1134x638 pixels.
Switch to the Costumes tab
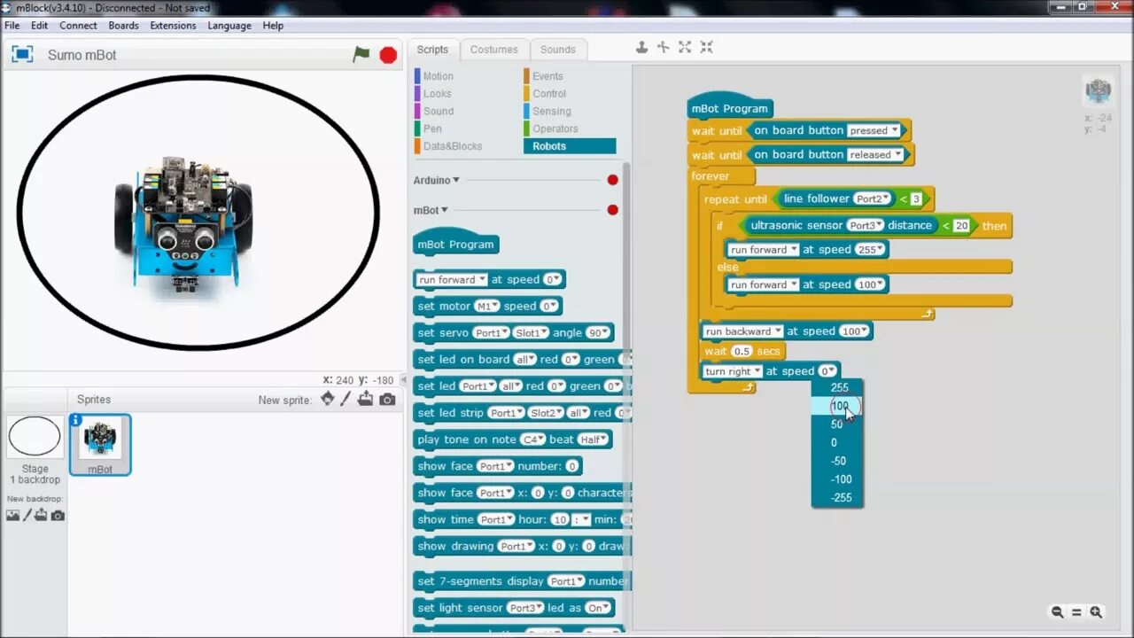tap(494, 50)
